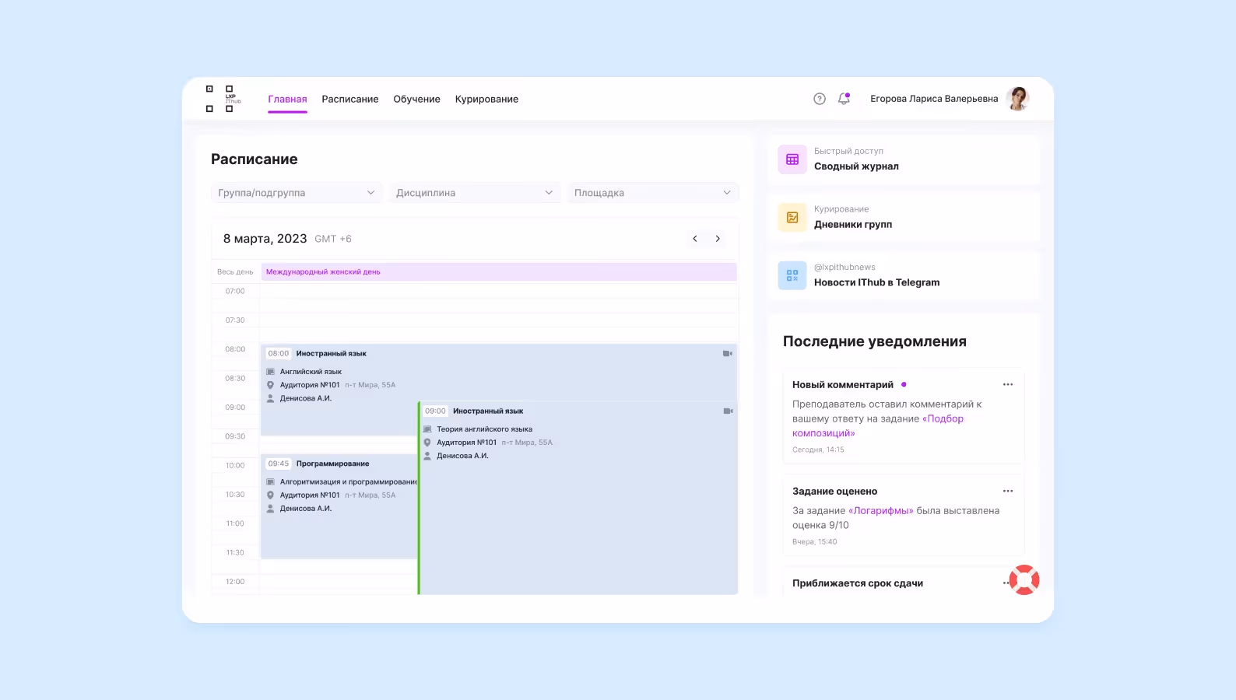Image resolution: width=1236 pixels, height=700 pixels.
Task: Open the Международный женский день all-day event
Action: tap(499, 271)
